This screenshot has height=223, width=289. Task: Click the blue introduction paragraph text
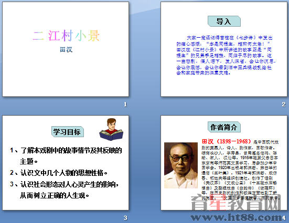click(x=226, y=55)
